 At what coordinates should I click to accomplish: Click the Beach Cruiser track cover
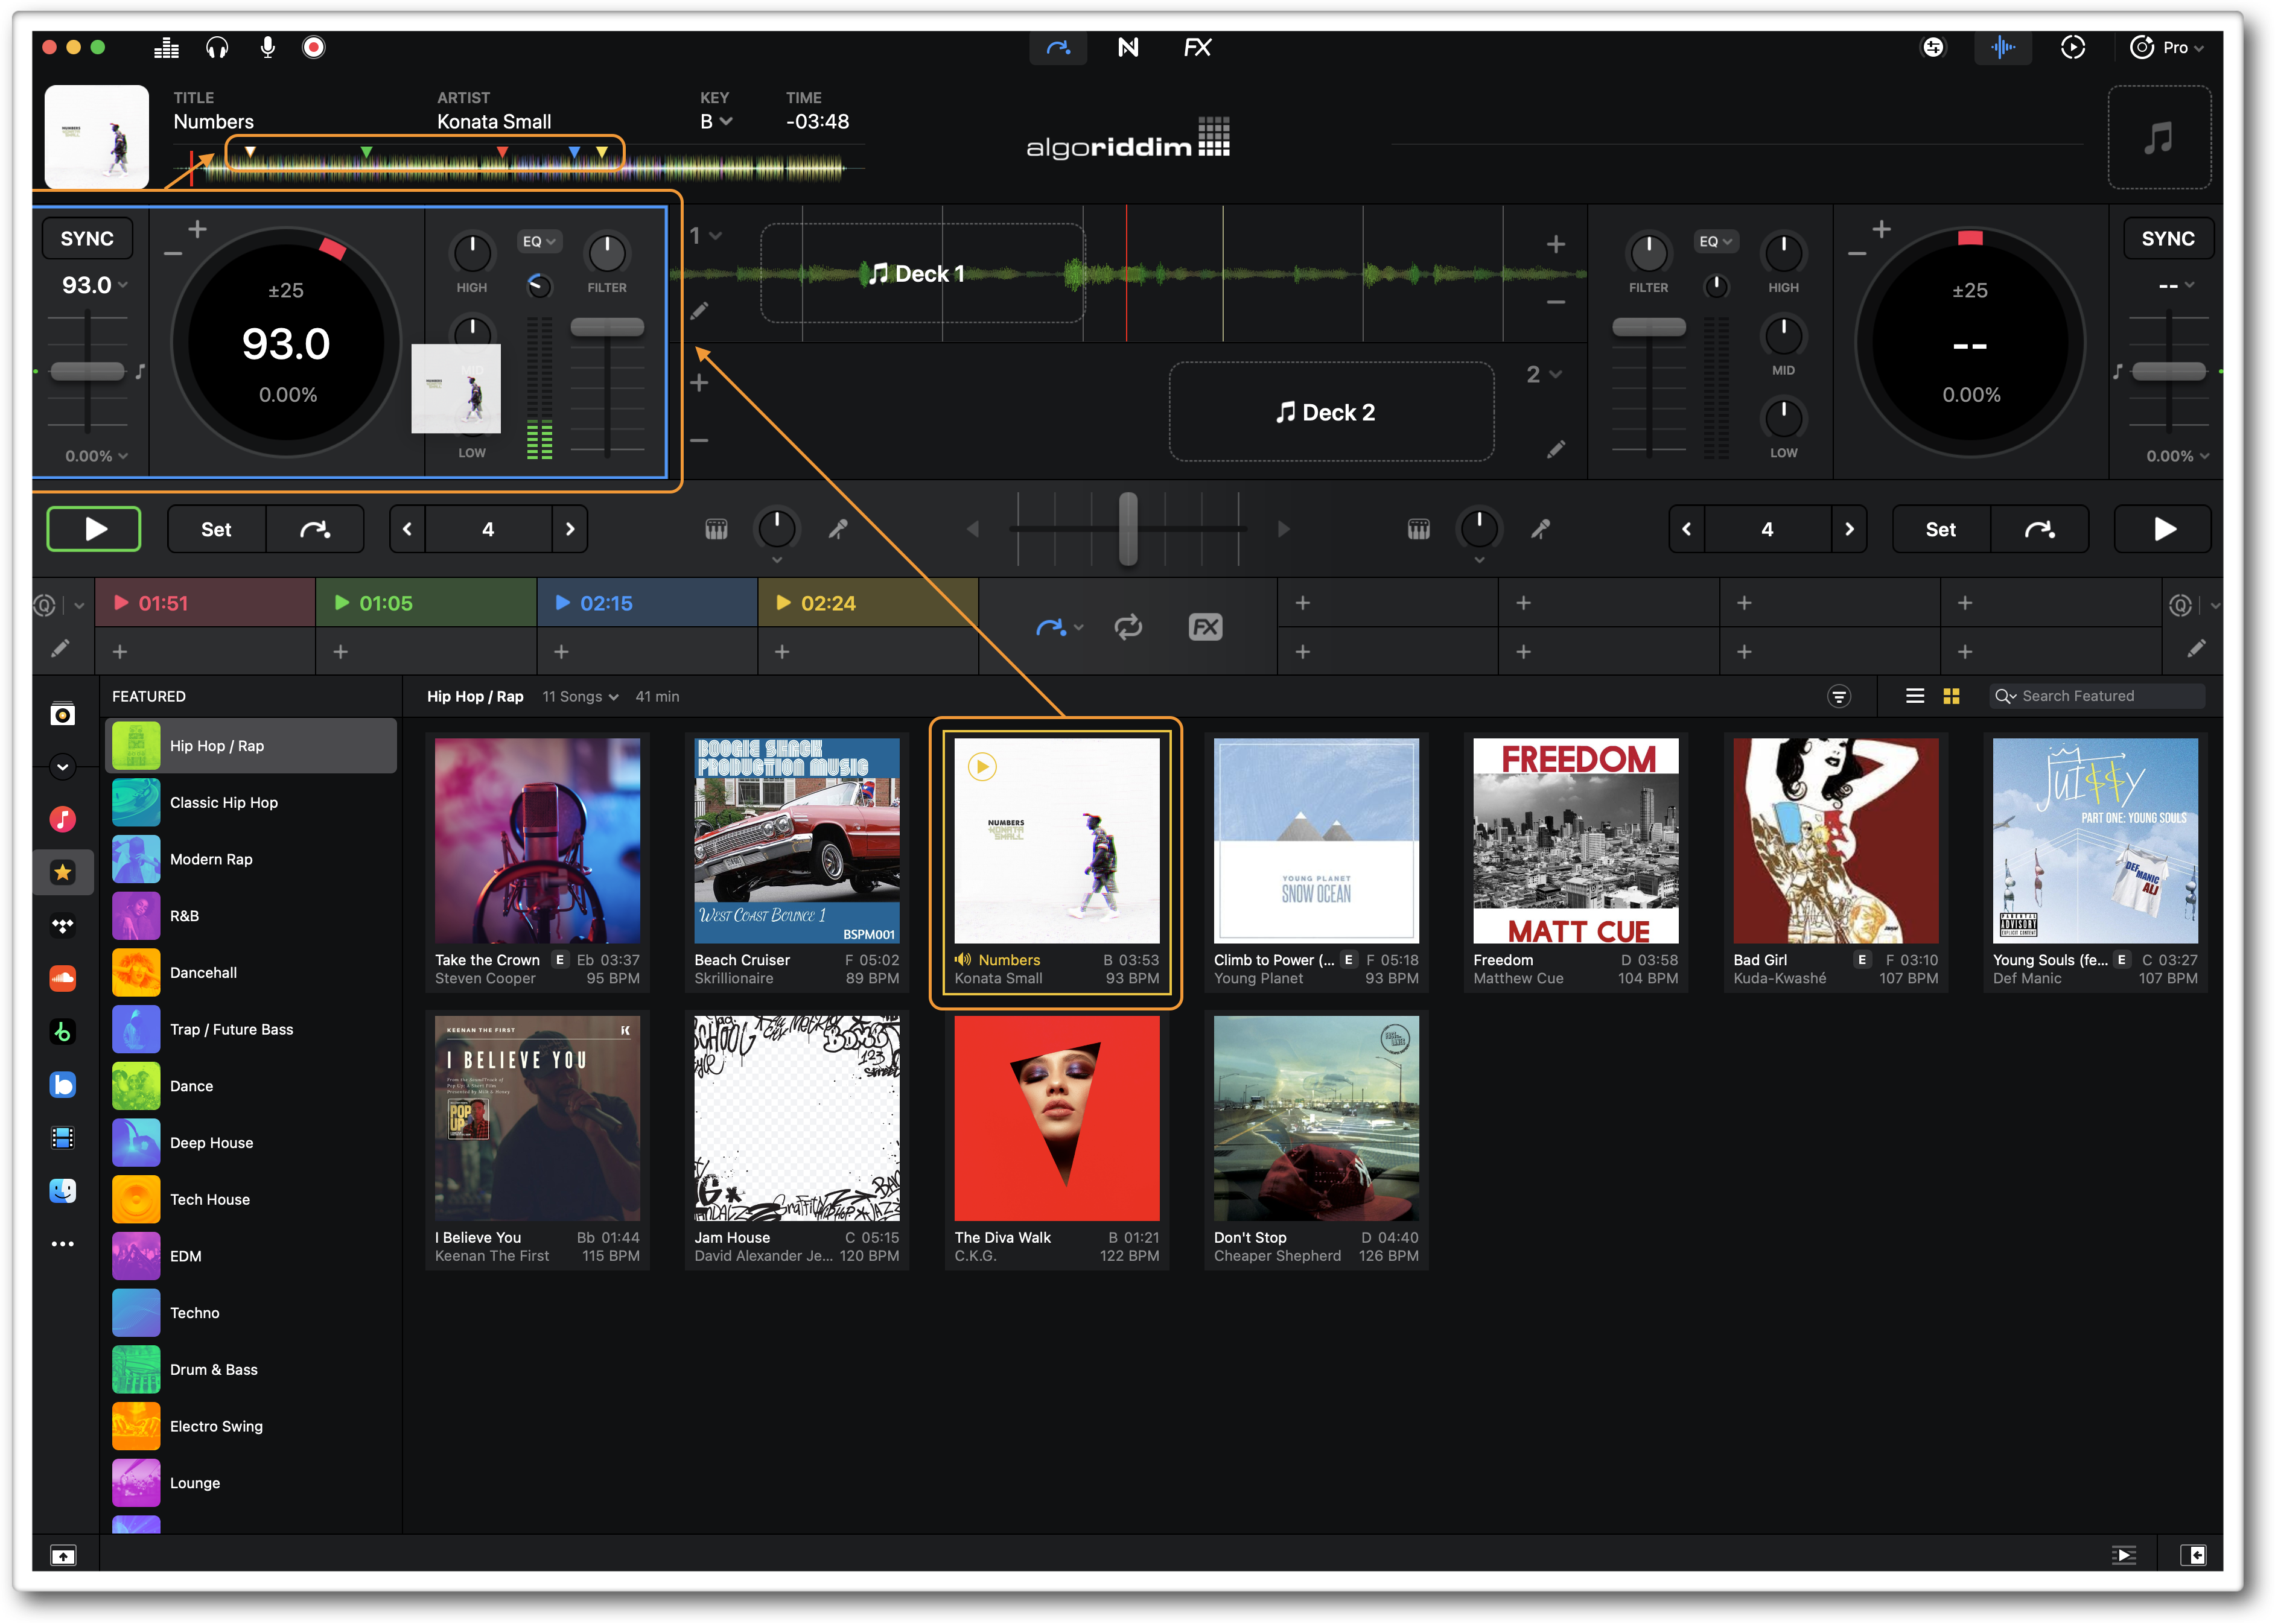(x=796, y=841)
